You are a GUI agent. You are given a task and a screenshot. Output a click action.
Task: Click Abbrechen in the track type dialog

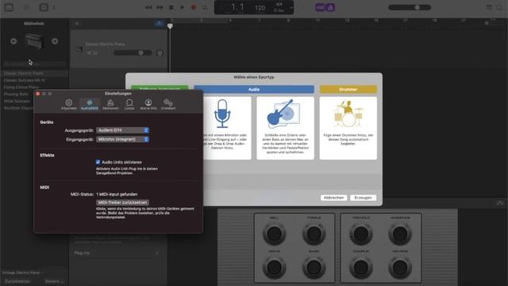(x=333, y=198)
